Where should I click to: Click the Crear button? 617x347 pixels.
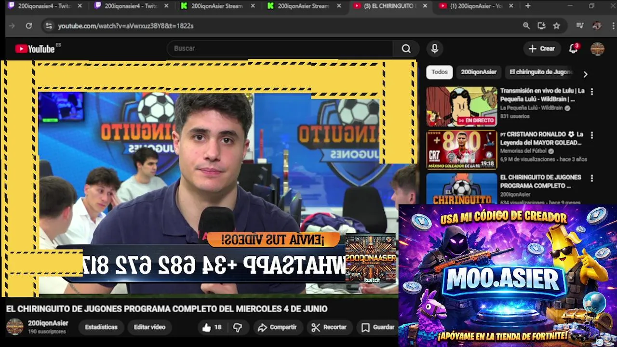pyautogui.click(x=542, y=49)
